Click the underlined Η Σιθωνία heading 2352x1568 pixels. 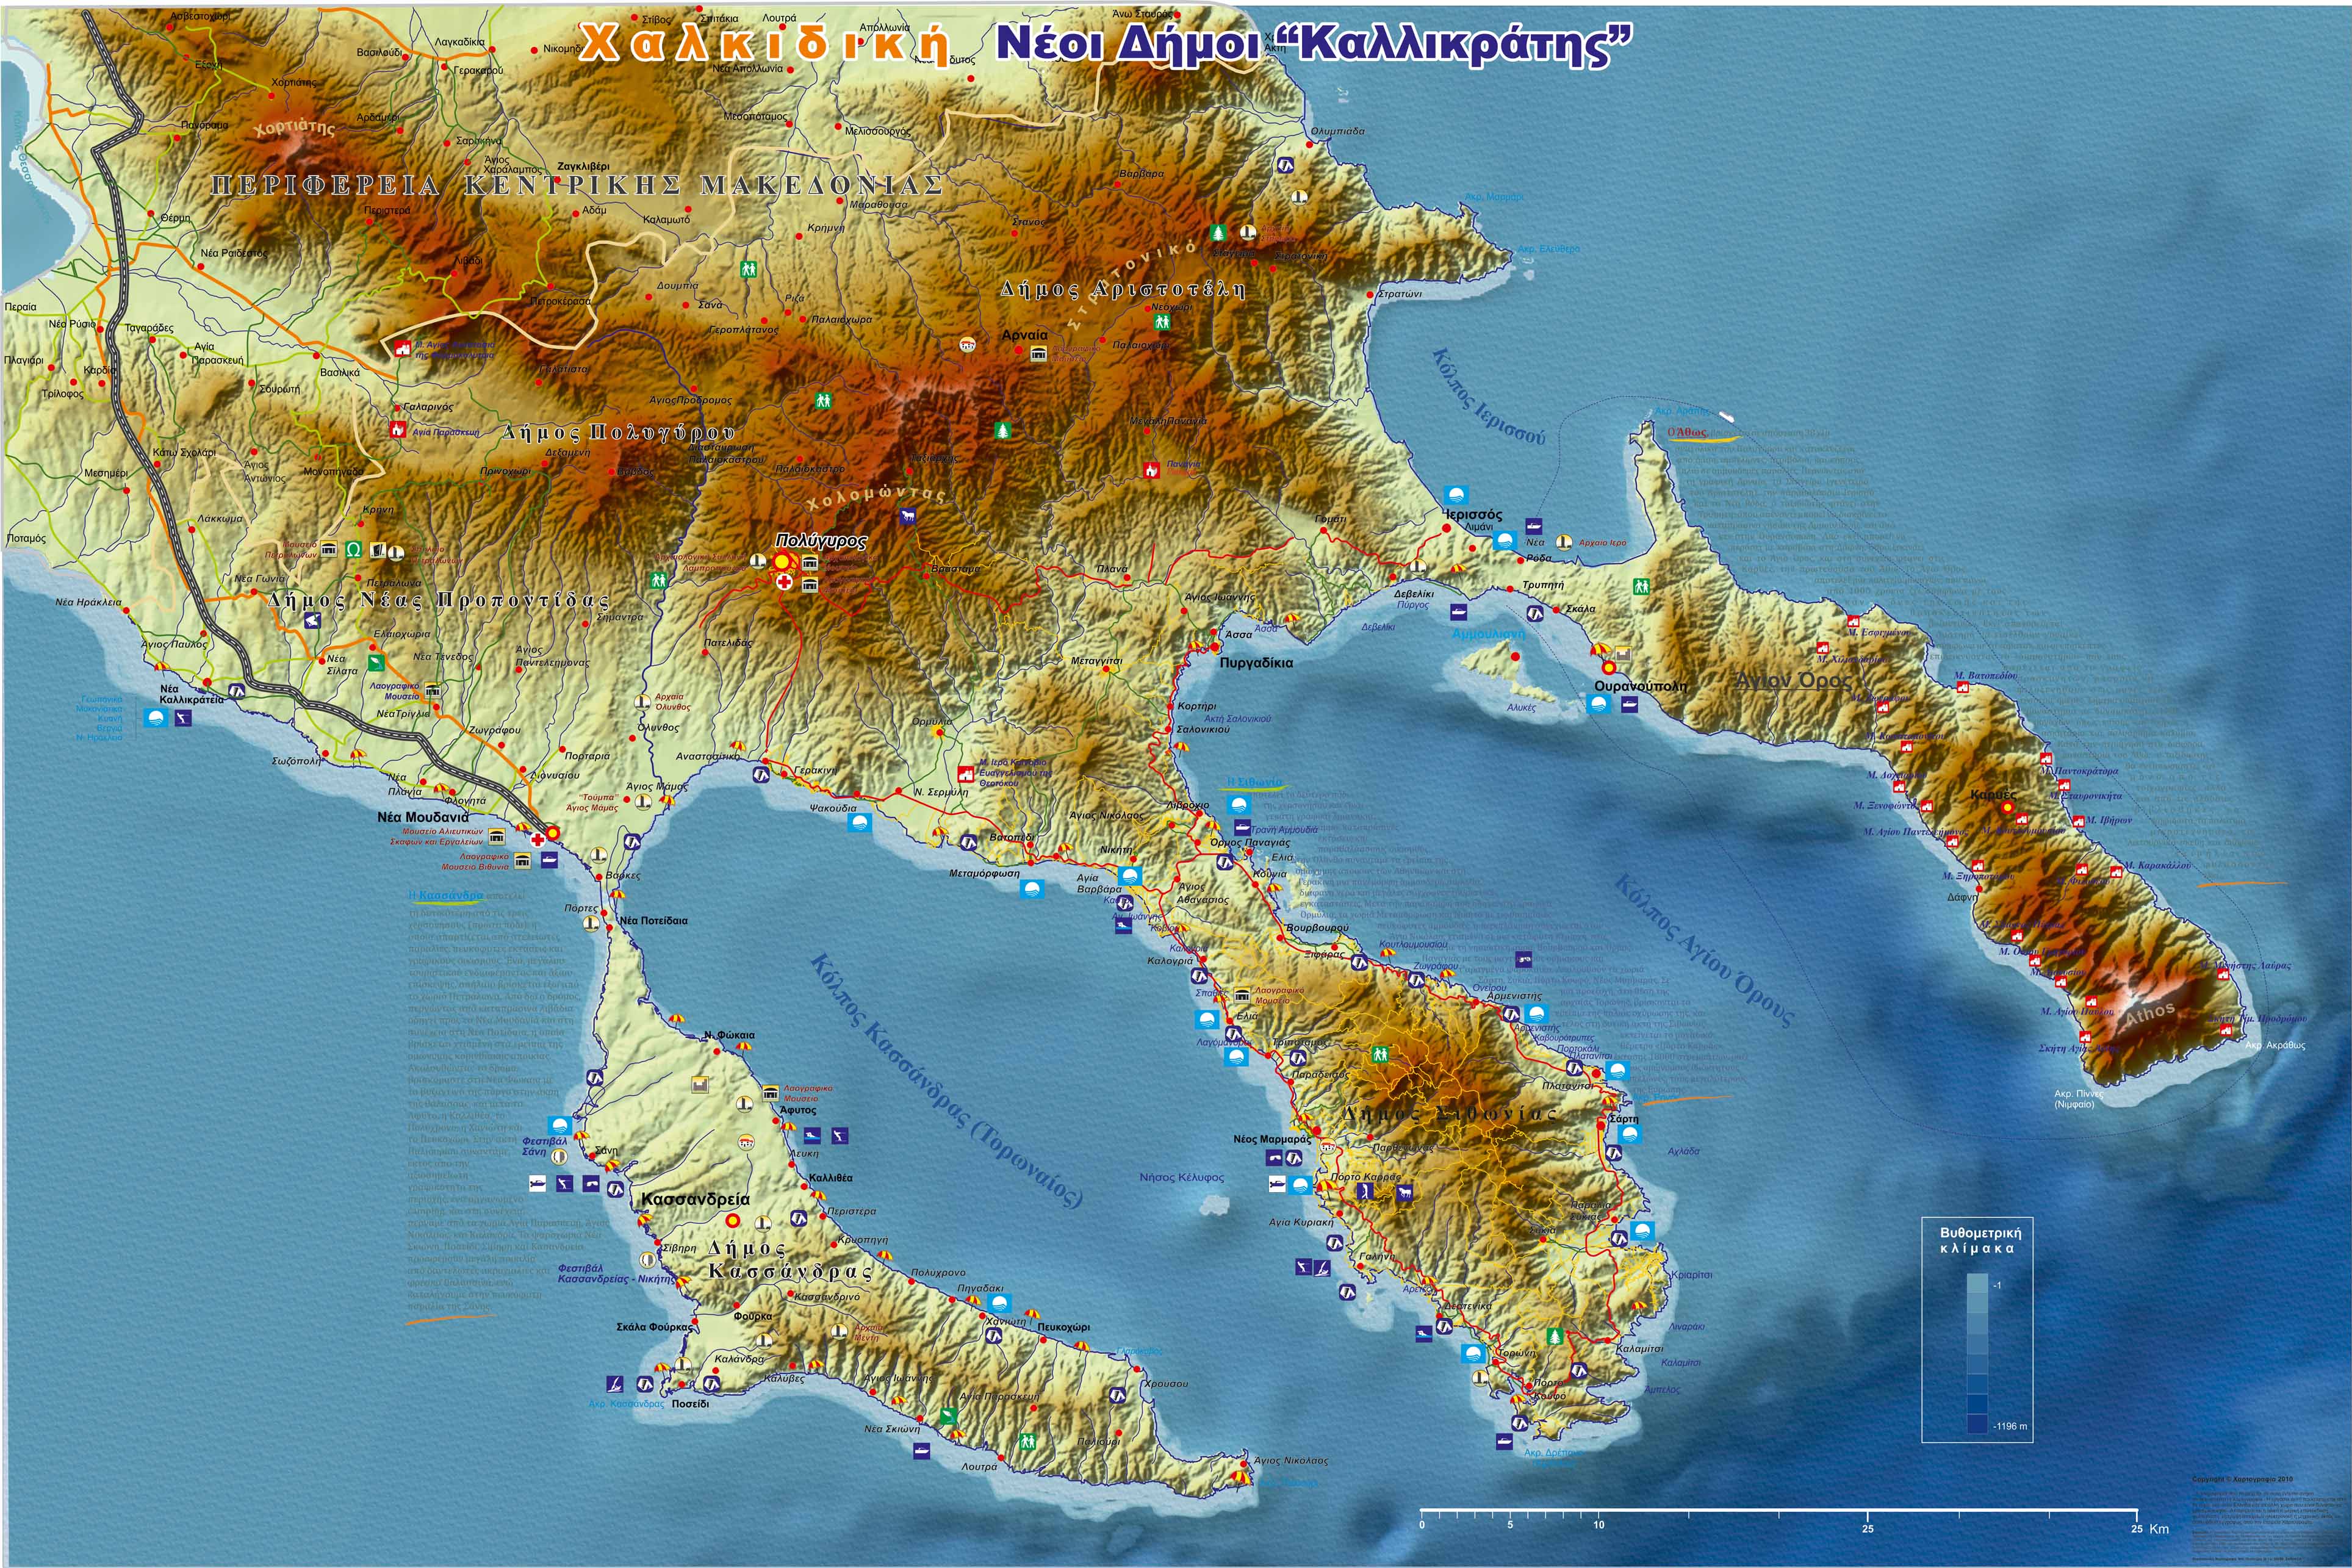pos(1254,782)
